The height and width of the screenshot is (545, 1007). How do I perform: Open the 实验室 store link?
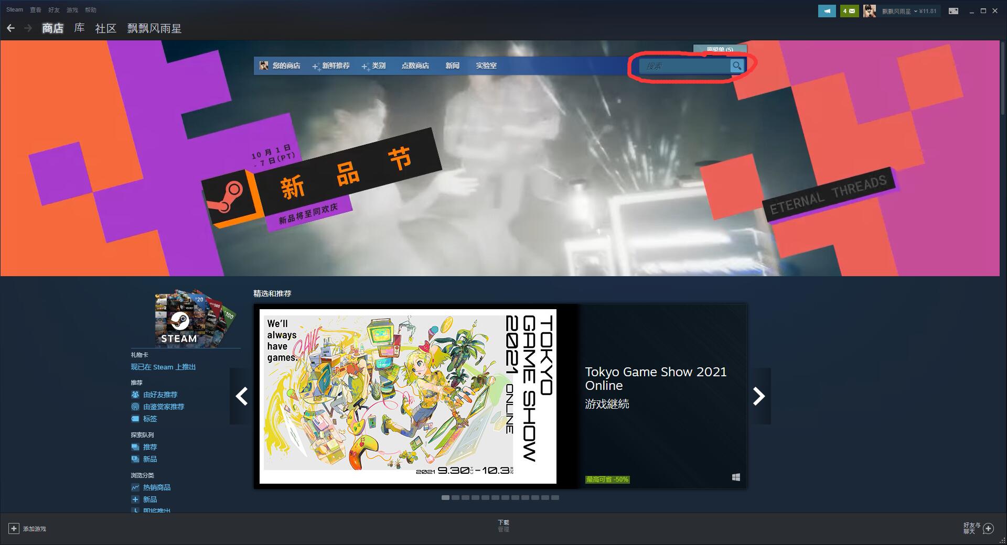click(486, 66)
